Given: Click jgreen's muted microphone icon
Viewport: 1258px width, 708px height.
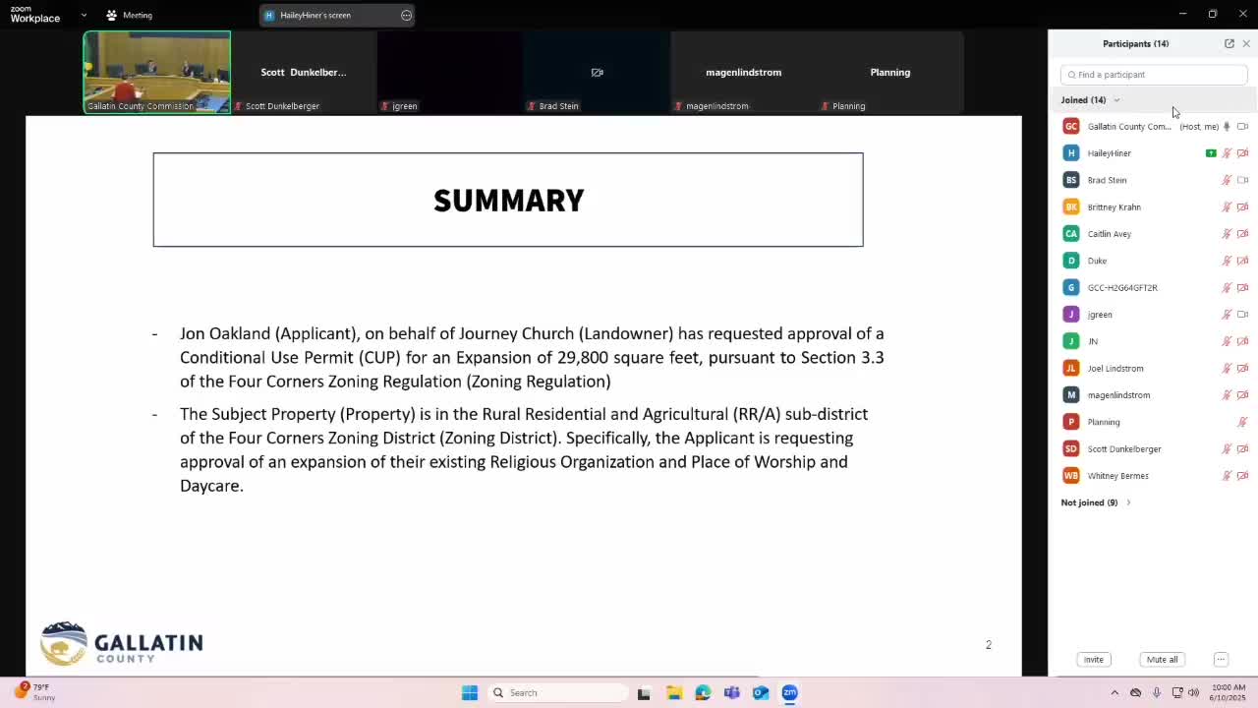Looking at the screenshot, I should click(1227, 315).
